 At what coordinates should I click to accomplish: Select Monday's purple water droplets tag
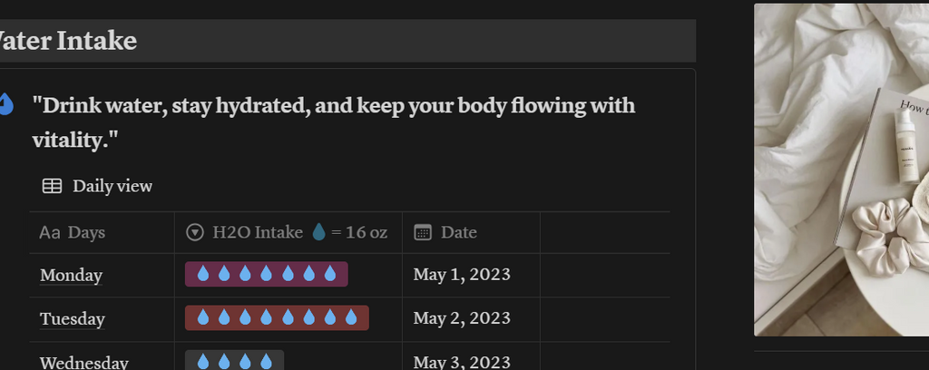click(267, 274)
